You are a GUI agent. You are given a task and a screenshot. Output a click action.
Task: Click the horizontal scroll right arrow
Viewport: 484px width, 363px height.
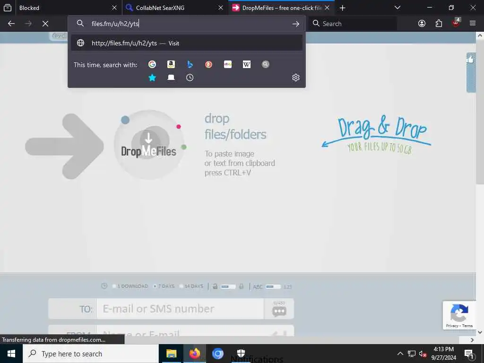tap(472, 340)
